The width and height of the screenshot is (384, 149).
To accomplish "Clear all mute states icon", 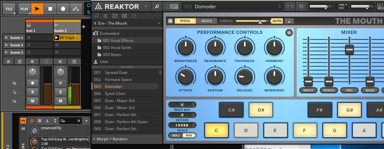I will coord(14,101).
